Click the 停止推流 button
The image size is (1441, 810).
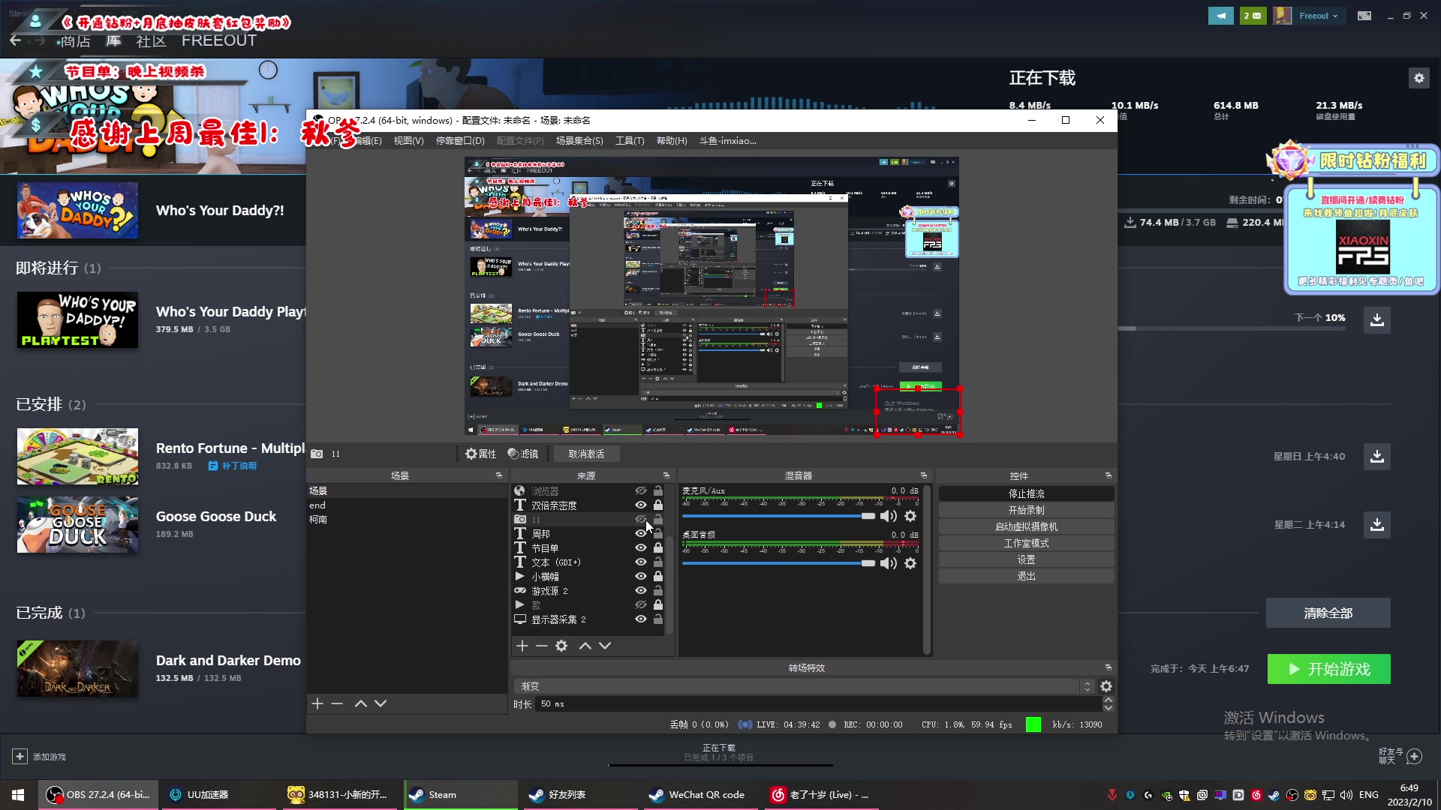coord(1026,493)
